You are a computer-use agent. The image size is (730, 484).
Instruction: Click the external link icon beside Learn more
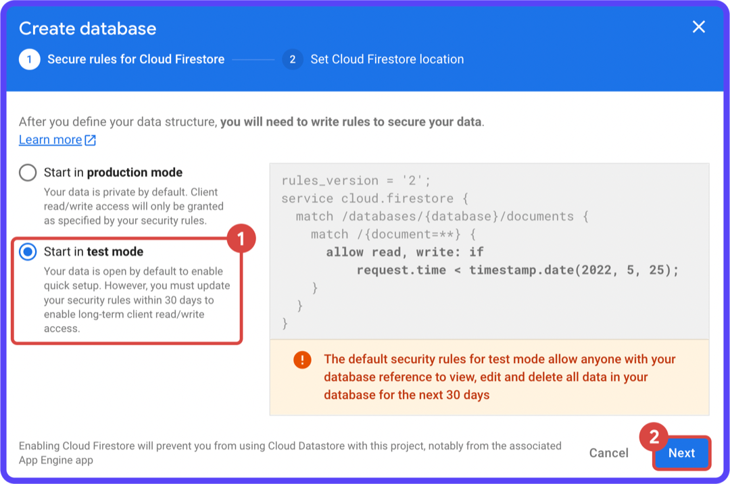[x=91, y=139]
